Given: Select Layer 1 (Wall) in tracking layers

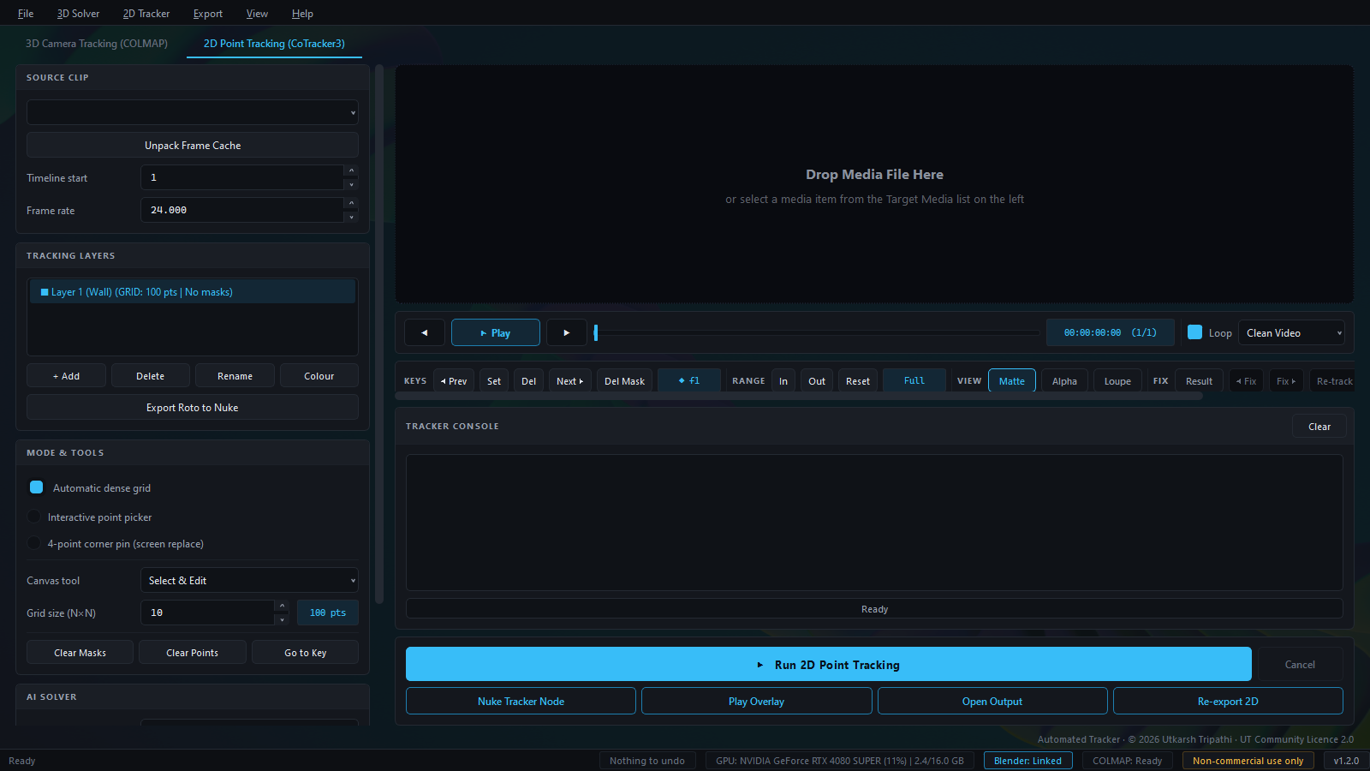Looking at the screenshot, I should pos(193,292).
